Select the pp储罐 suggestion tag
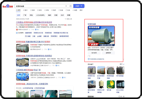Viewport: 142px width, 99px height. click(x=39, y=36)
